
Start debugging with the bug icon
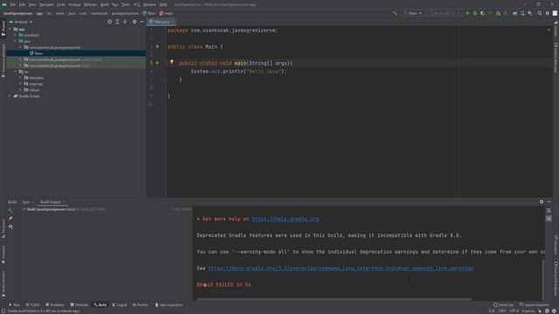(475, 13)
